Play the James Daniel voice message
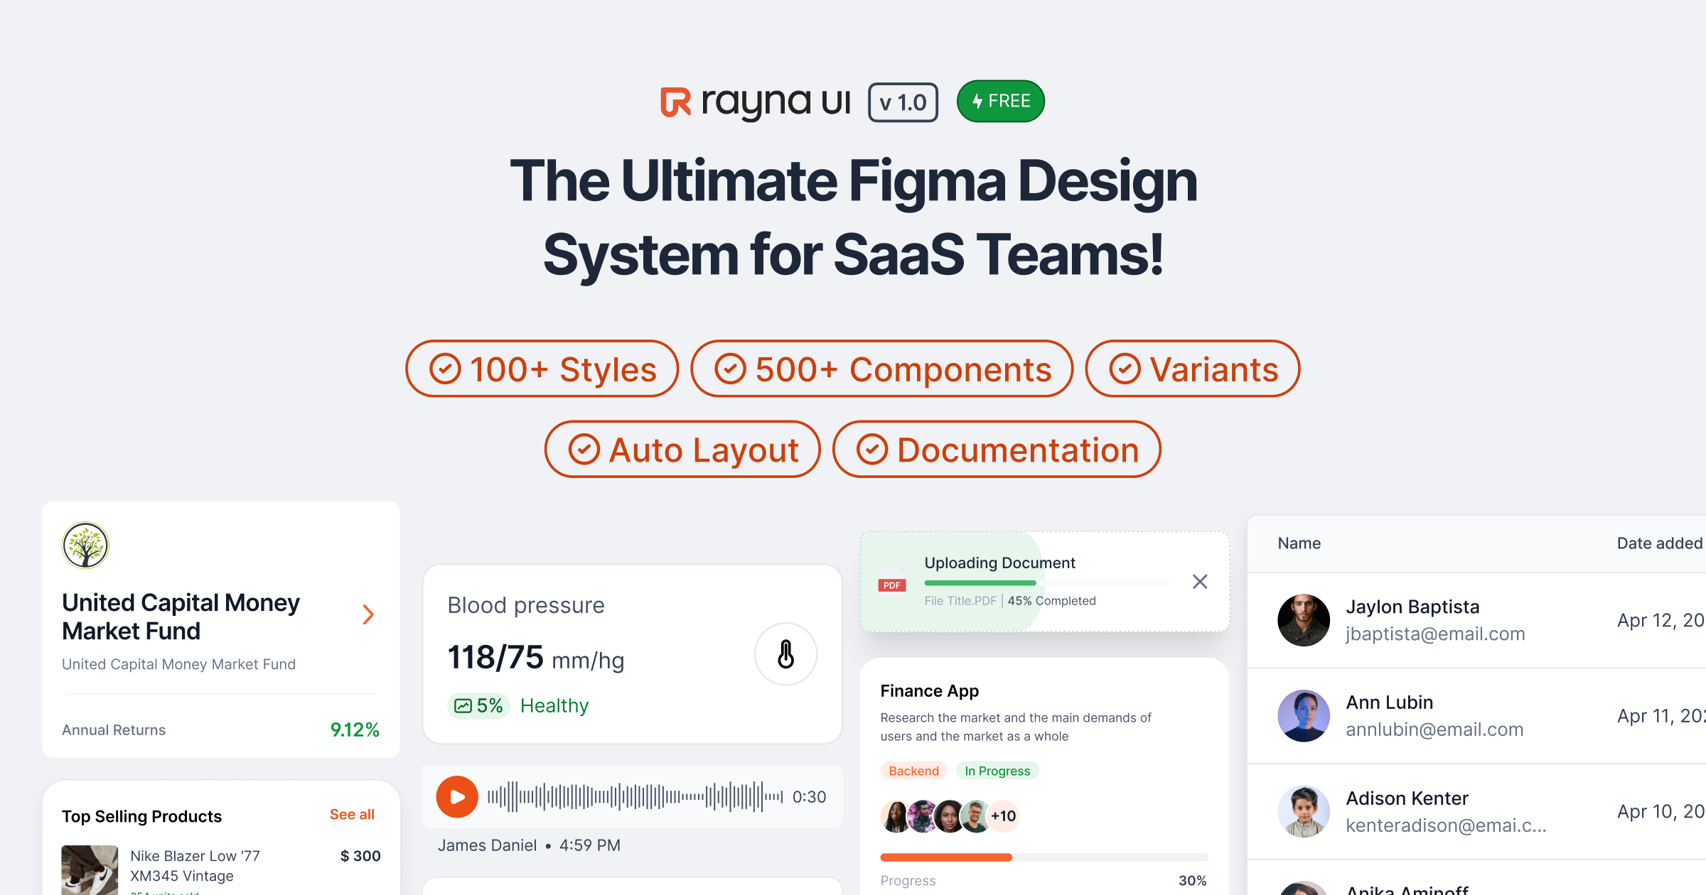The image size is (1706, 895). (457, 797)
